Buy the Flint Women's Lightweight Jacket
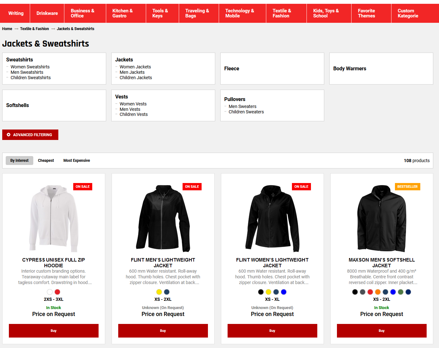Image resolution: width=439 pixels, height=348 pixels. click(x=272, y=331)
